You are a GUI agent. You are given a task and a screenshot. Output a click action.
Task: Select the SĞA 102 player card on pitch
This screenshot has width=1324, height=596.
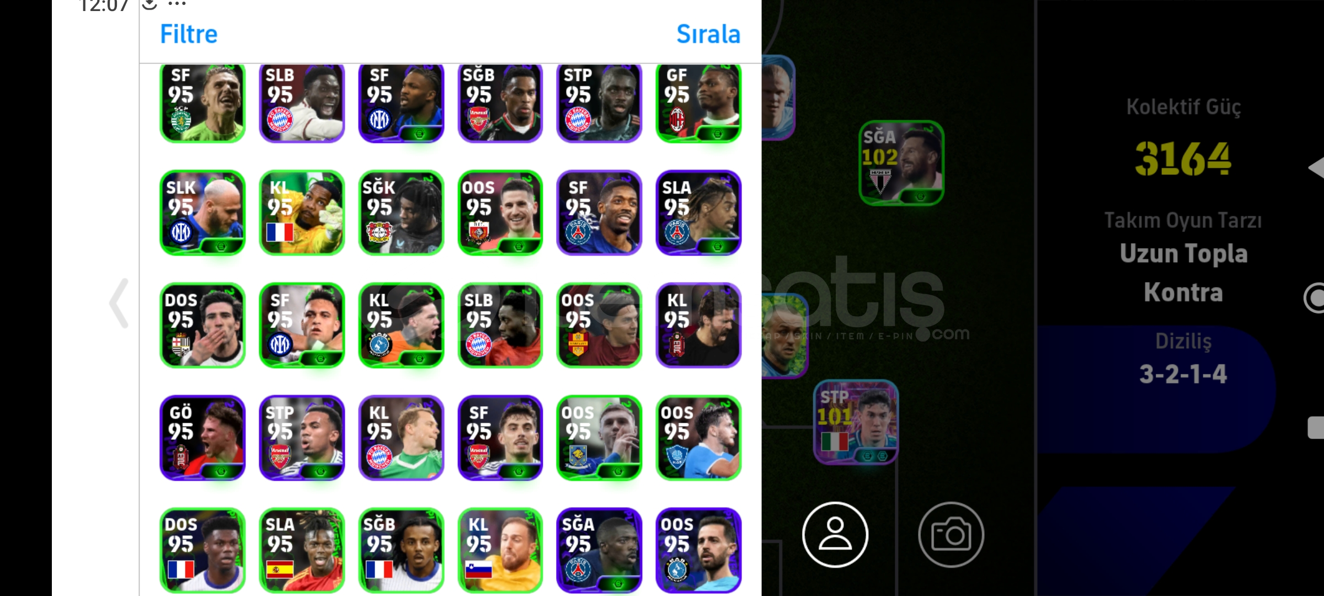tap(901, 163)
